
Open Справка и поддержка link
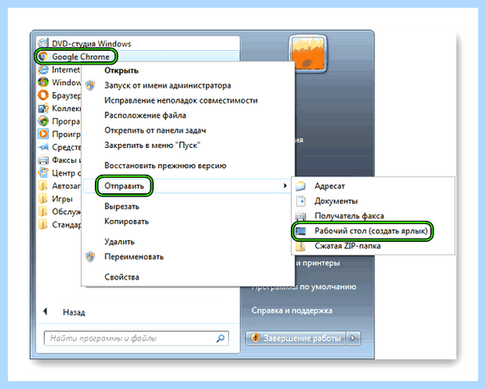coord(292,311)
